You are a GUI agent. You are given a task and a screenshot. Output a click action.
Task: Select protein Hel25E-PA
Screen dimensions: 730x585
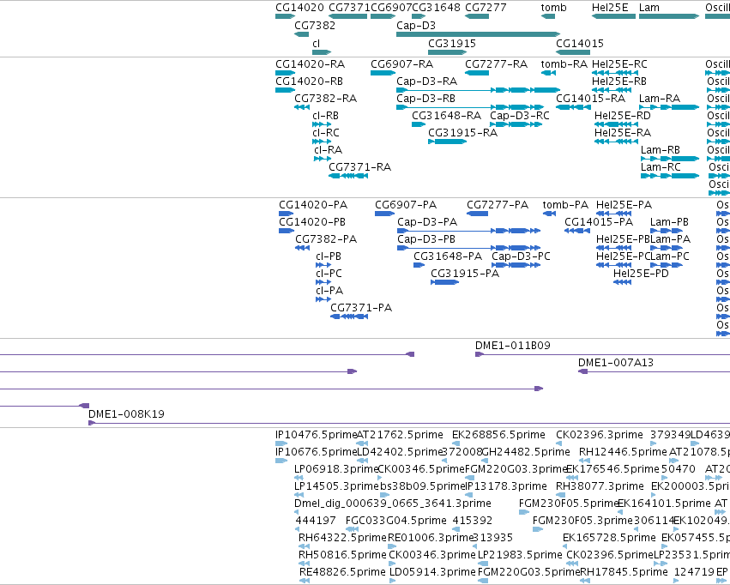[624, 205]
